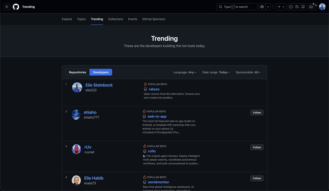Go to the GitHub Sponsors tab
This screenshot has height=191, width=329.
click(154, 19)
